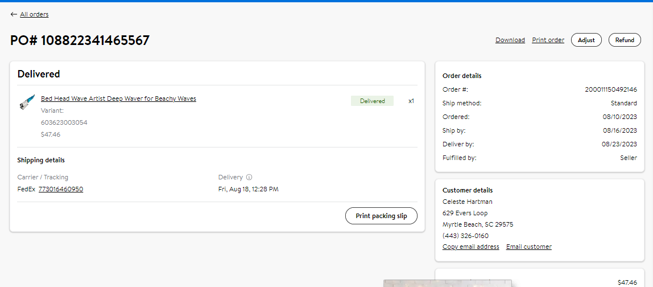Screen dimensions: 653x287
Task: Click the customer phone number (443) 326-0160
Action: [466, 236]
